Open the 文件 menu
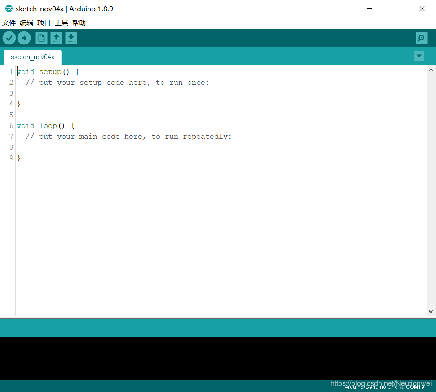Image resolution: width=436 pixels, height=392 pixels. 9,22
